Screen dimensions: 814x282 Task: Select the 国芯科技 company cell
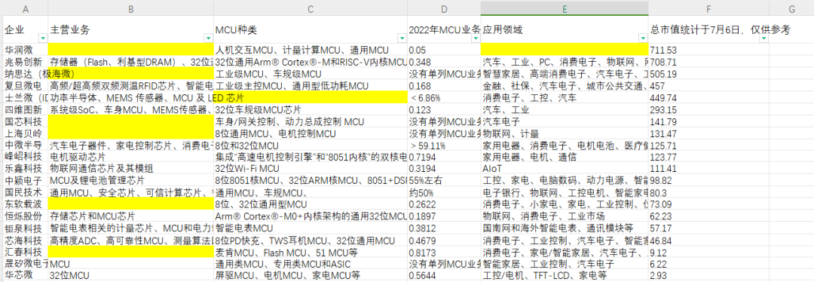pyautogui.click(x=26, y=121)
